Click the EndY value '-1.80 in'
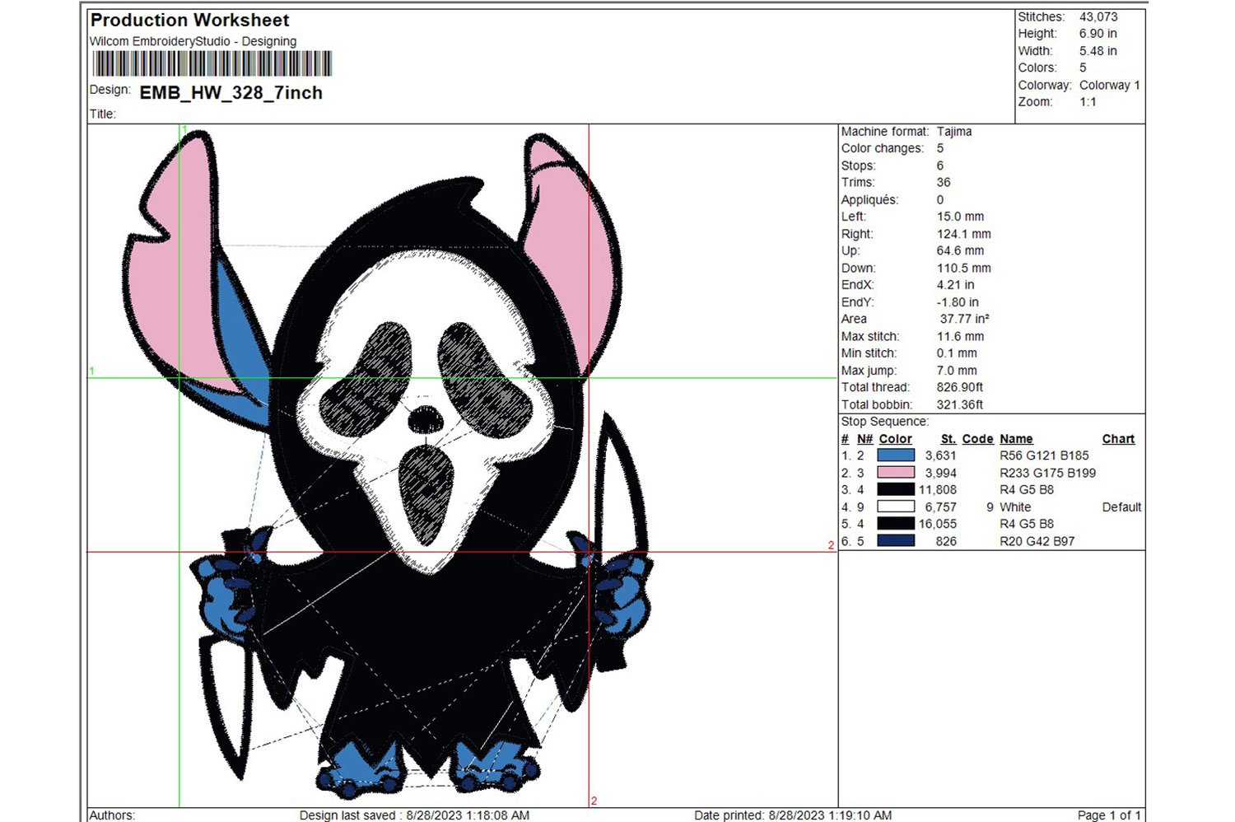The width and height of the screenshot is (1235, 822). 958,302
